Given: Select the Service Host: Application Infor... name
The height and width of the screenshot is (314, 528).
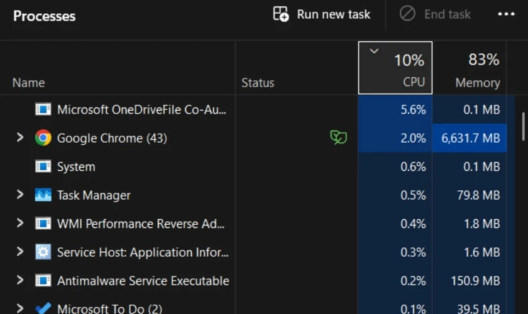Looking at the screenshot, I should tap(143, 252).
